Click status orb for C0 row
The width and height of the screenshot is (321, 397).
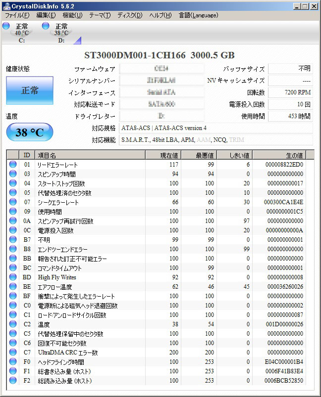coord(13,305)
